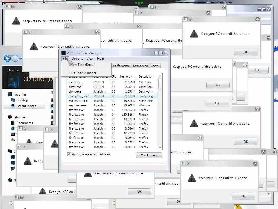Screen dimensions: 278x209
Task: Click the Libraries black box icon
Action: click(x=10, y=117)
